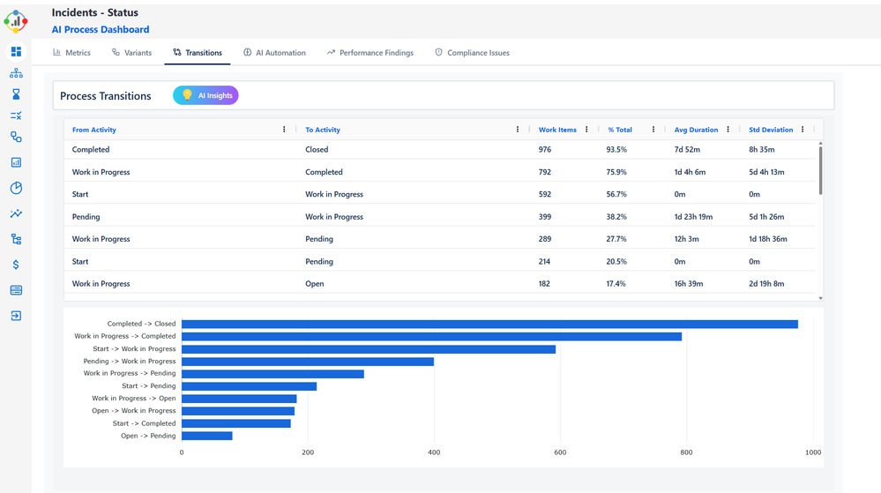
Task: Click the hourglass icon in sidebar
Action: pos(16,94)
